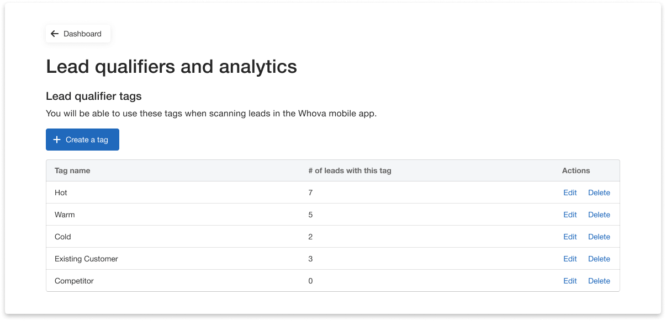Edit the Existing Customer tag
Image resolution: width=666 pixels, height=321 pixels.
click(x=570, y=259)
